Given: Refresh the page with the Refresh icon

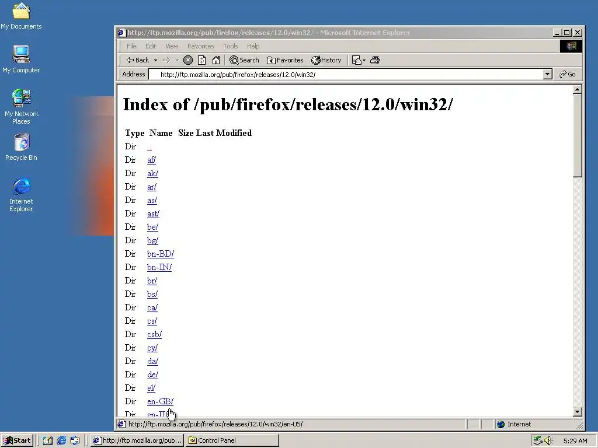Looking at the screenshot, I should click(201, 60).
